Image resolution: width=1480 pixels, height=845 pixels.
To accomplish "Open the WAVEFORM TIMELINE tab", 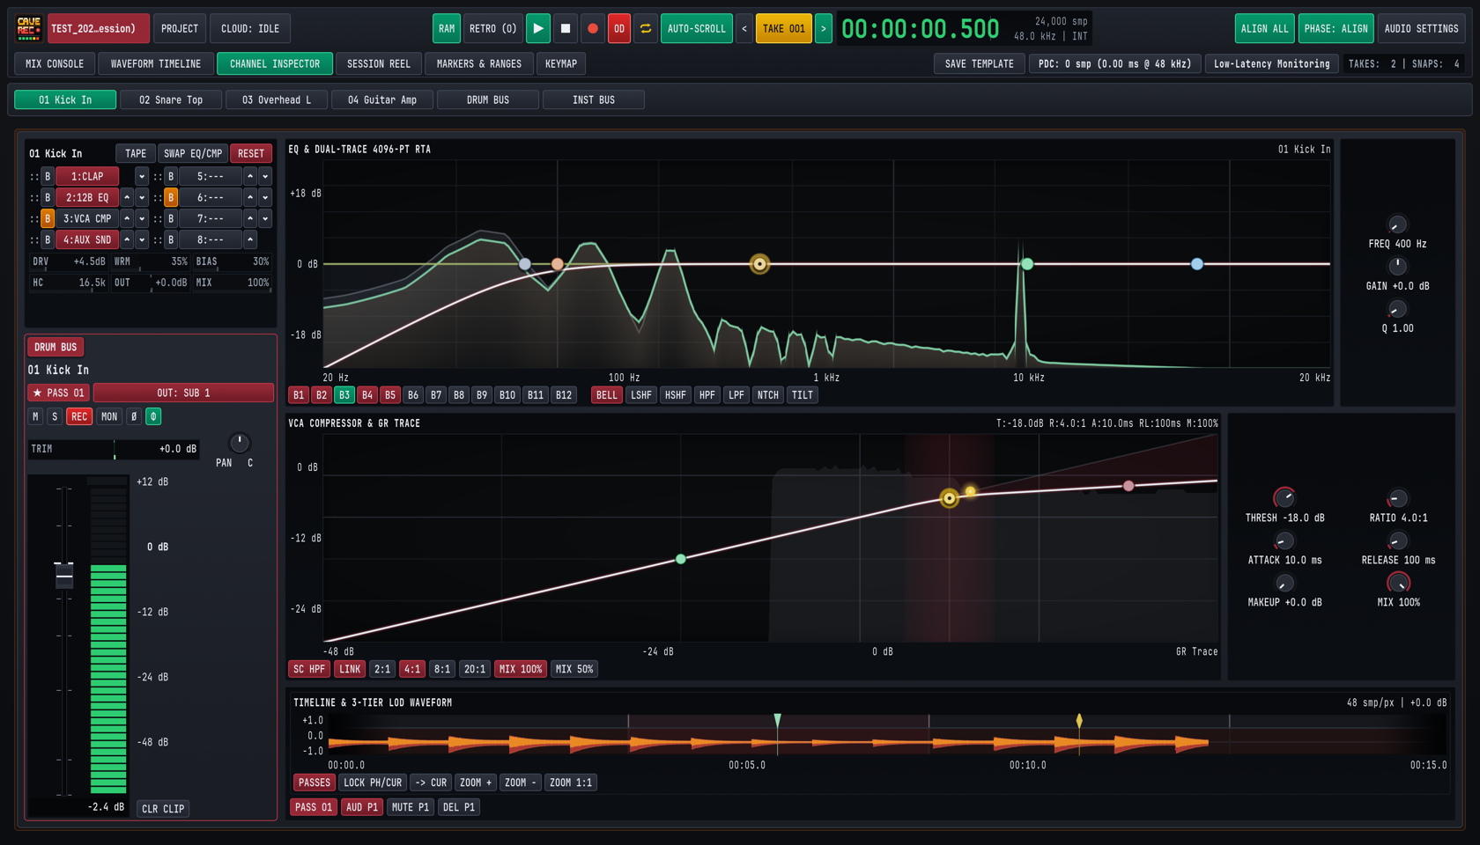I will [156, 63].
